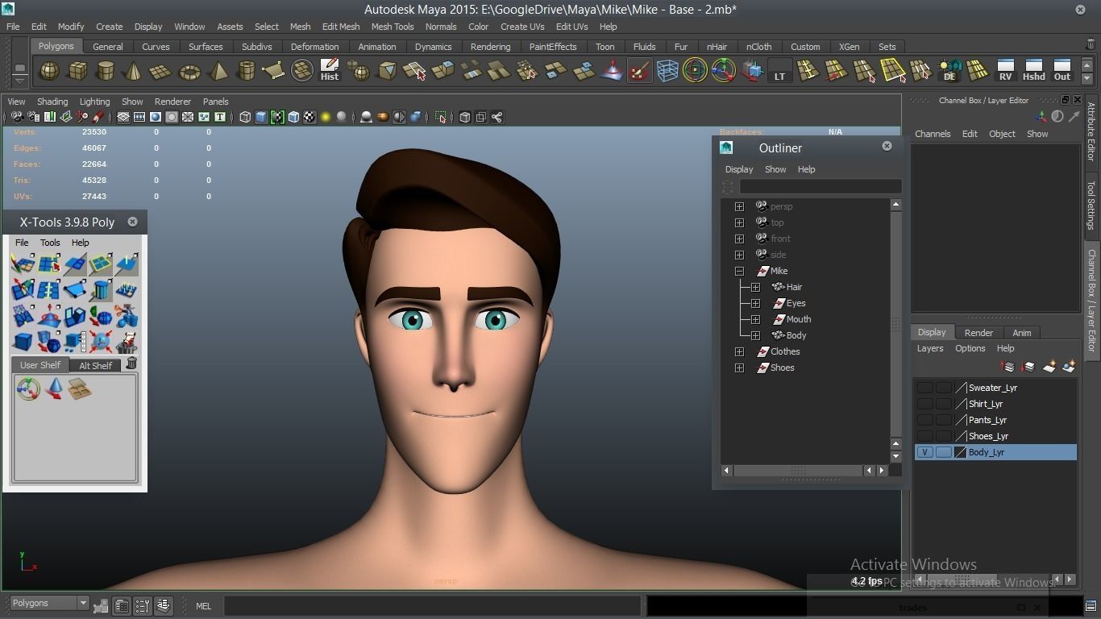Click the camera select icon in viewport toolbar

(17, 117)
